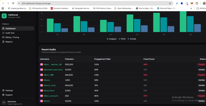Open the Dashboard sidebar item
This screenshot has width=206, height=106.
point(18,29)
